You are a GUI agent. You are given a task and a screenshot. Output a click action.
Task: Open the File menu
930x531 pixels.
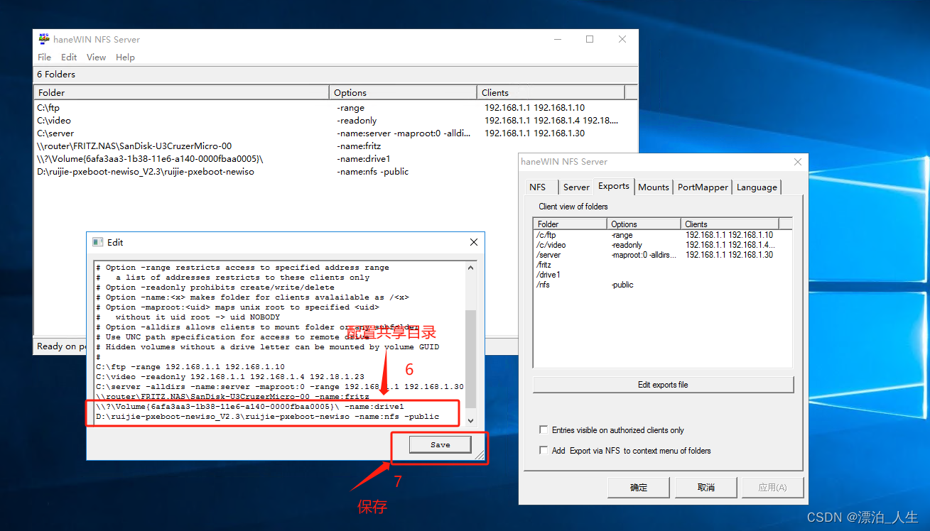pyautogui.click(x=44, y=58)
